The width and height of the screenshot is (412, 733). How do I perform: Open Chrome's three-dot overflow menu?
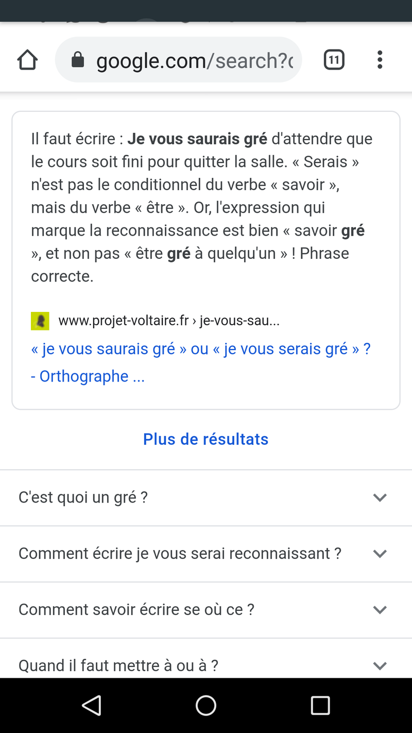(380, 60)
